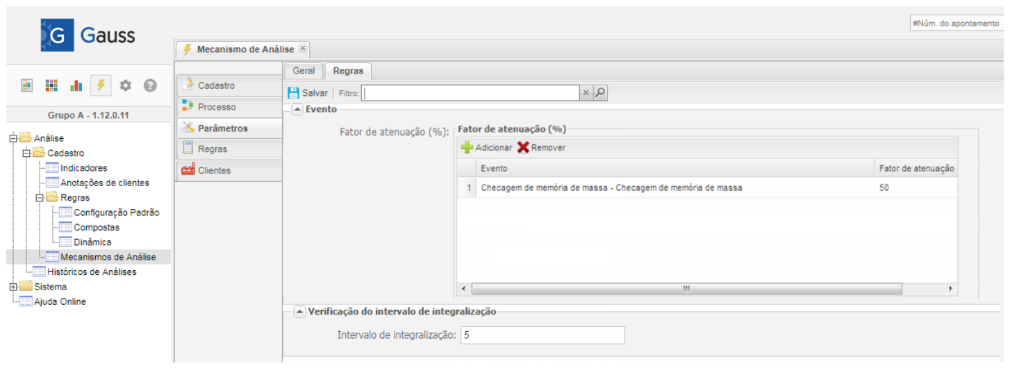Click the filter search magnifier icon

(600, 93)
